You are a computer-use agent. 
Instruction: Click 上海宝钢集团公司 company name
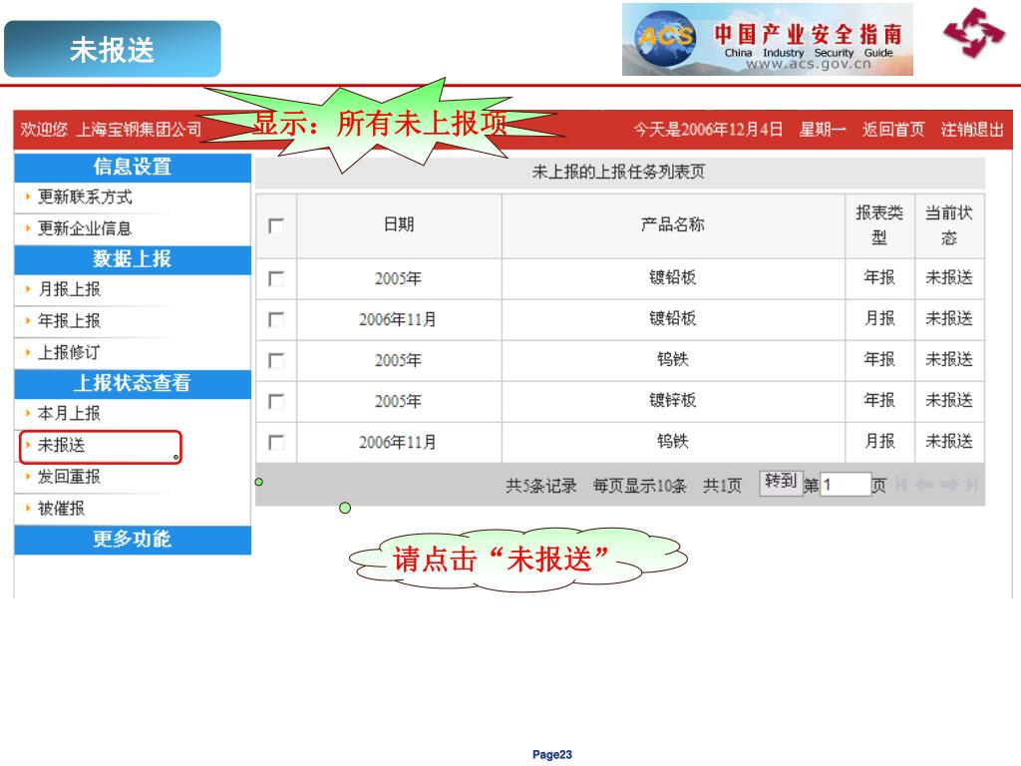140,130
